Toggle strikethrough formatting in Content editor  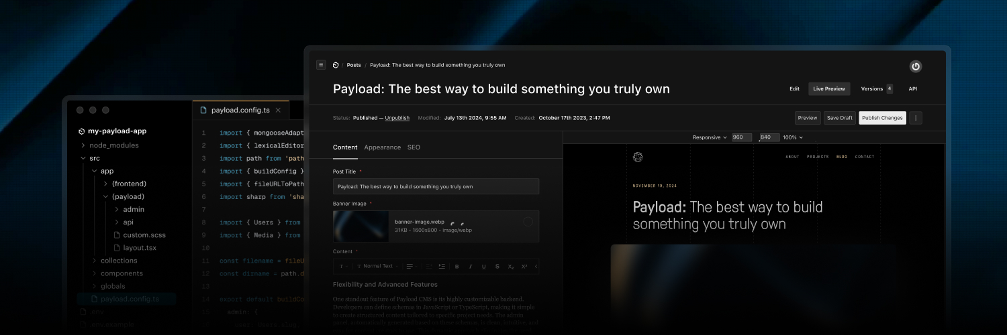[x=497, y=266]
